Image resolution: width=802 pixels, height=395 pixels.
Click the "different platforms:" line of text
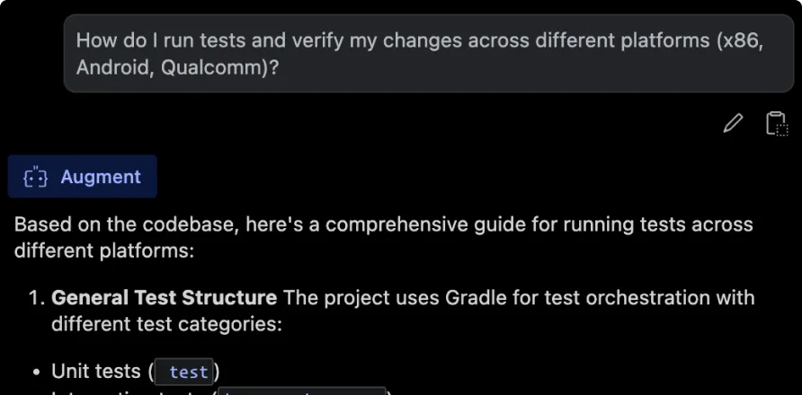pos(103,250)
